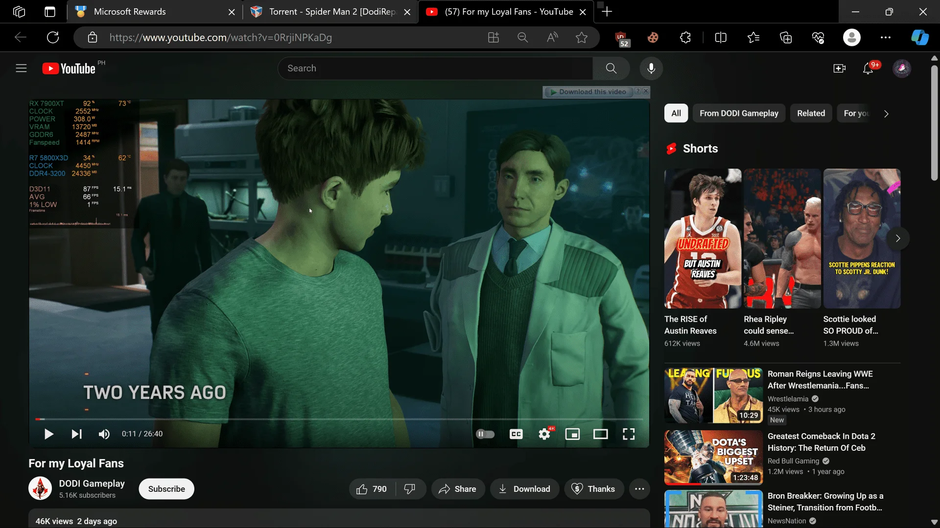Image resolution: width=940 pixels, height=528 pixels.
Task: Switch to theater mode
Action: pyautogui.click(x=601, y=434)
